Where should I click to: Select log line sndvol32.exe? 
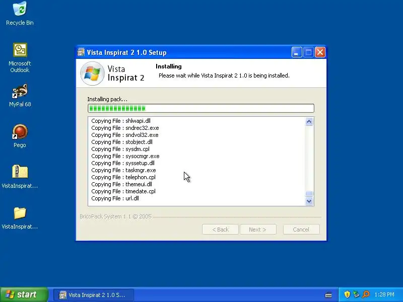[125, 135]
